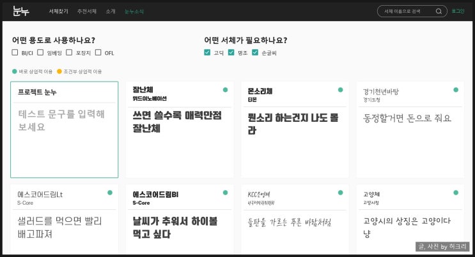Click the green dot on 고양체 card

click(456, 193)
